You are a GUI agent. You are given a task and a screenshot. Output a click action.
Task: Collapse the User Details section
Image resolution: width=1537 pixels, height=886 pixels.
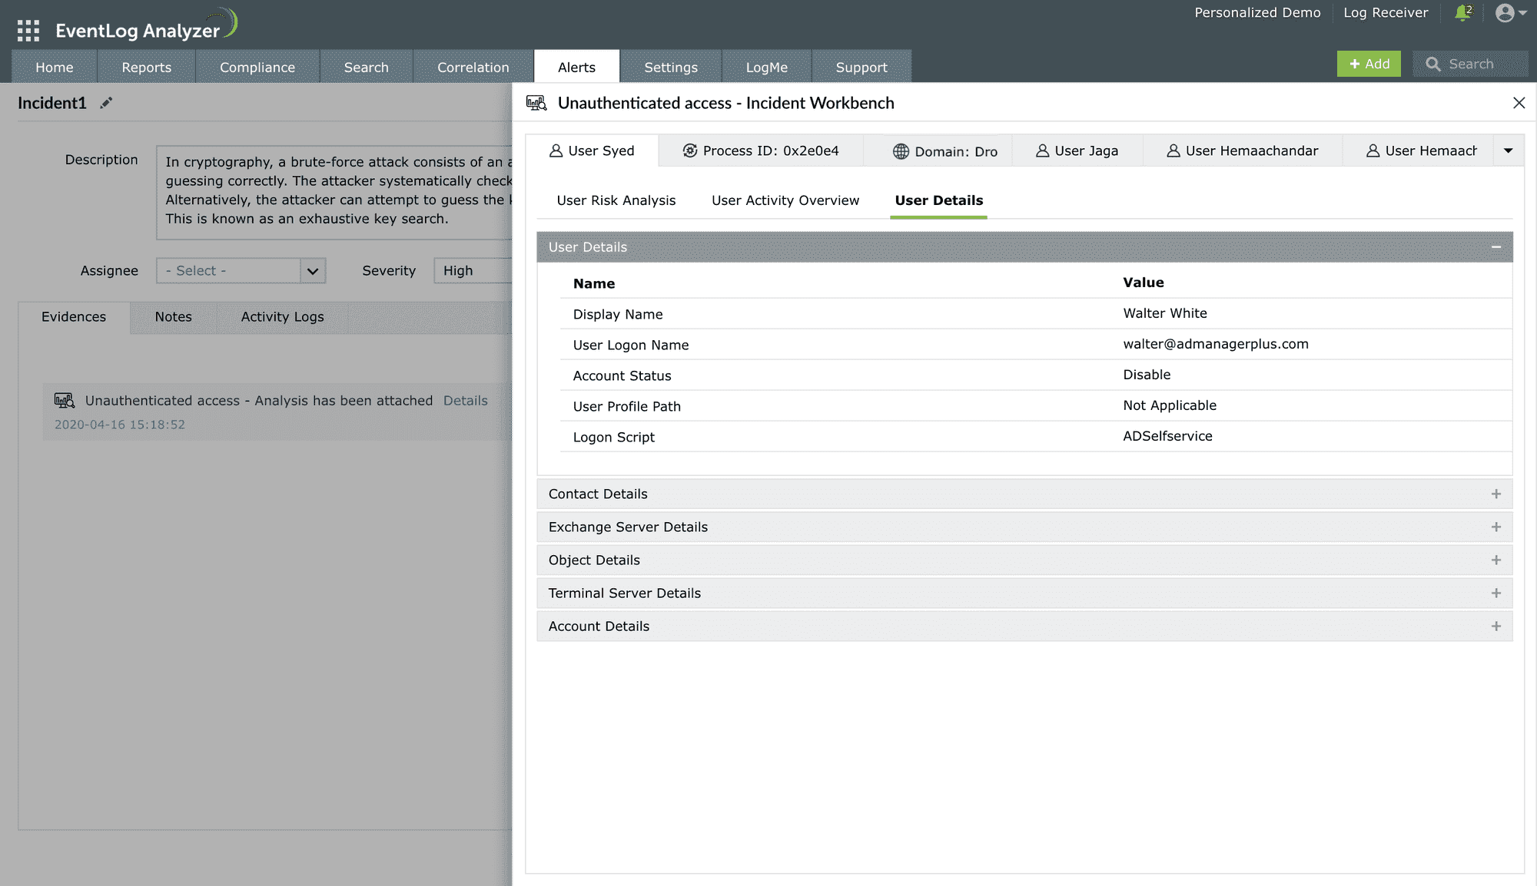(1496, 247)
